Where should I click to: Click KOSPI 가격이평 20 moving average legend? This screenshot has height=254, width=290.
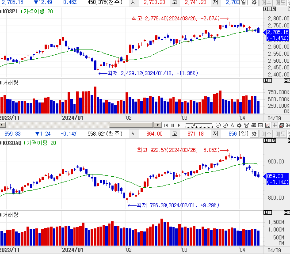(x=37, y=11)
